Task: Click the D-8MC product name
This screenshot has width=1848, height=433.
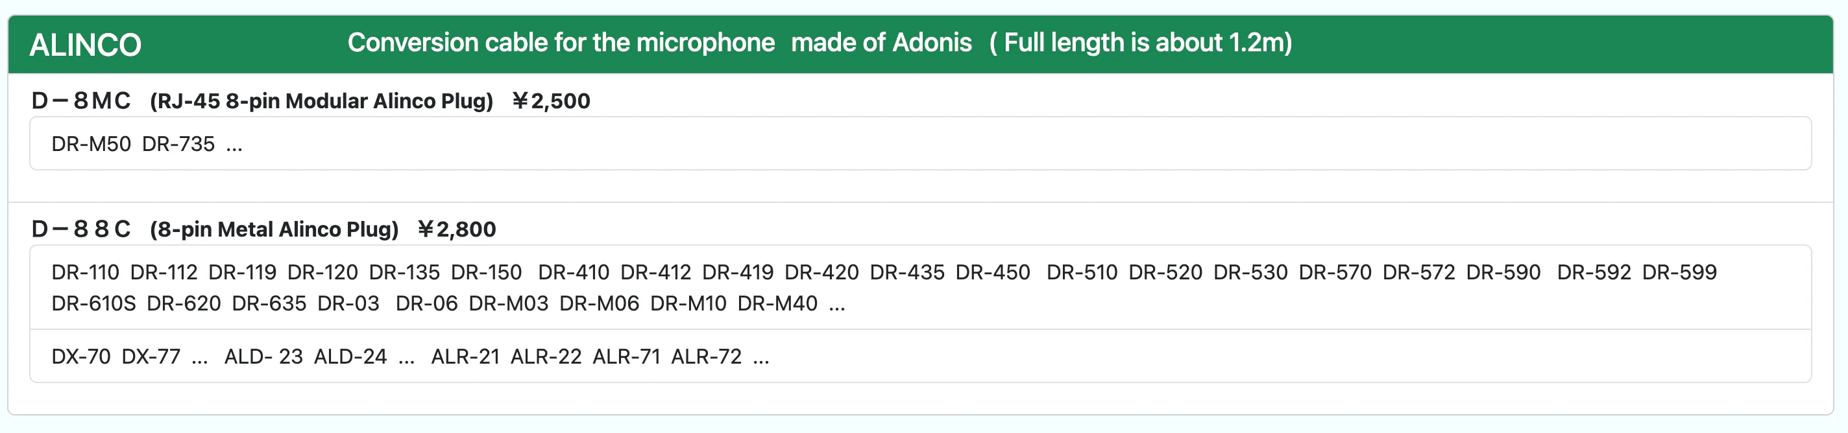Action: coord(81,101)
